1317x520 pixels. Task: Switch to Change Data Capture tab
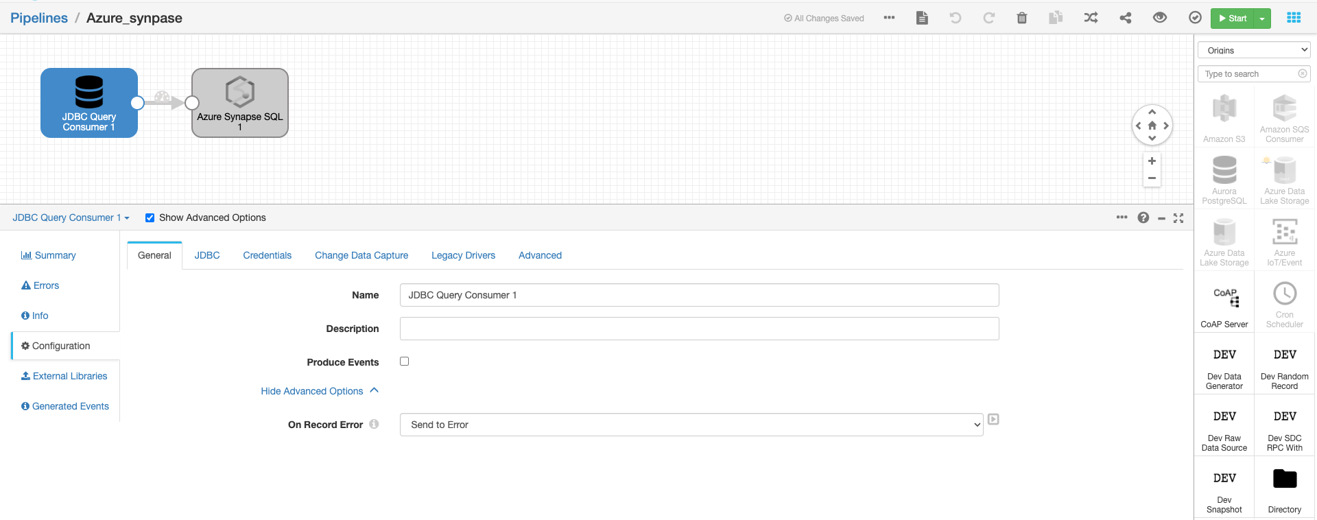click(x=361, y=255)
